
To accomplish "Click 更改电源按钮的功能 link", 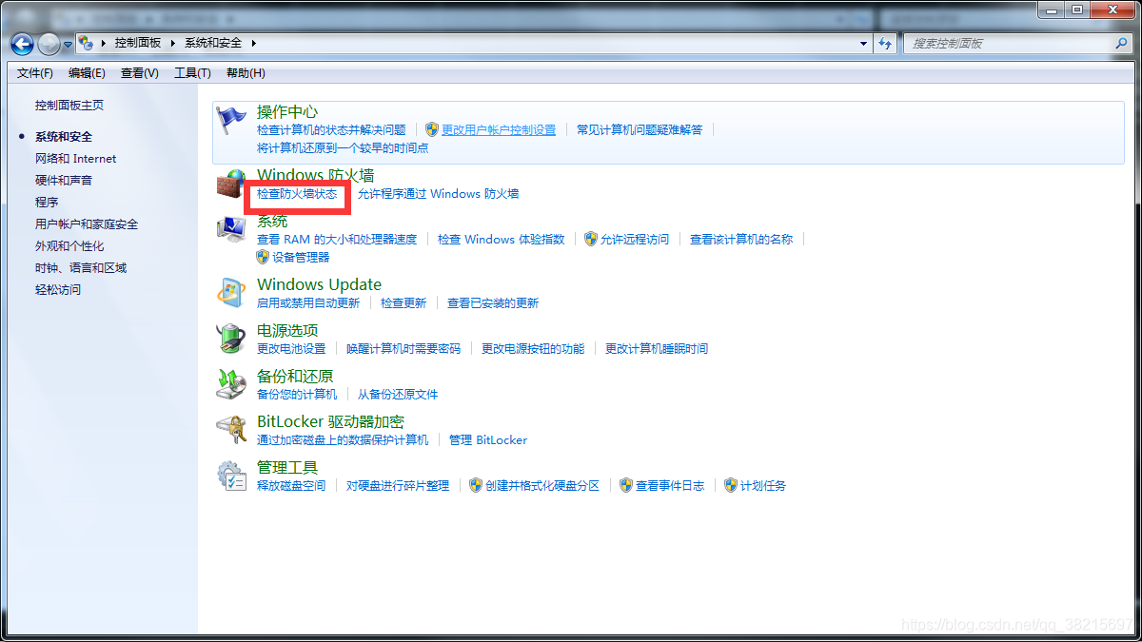I will 533,349.
